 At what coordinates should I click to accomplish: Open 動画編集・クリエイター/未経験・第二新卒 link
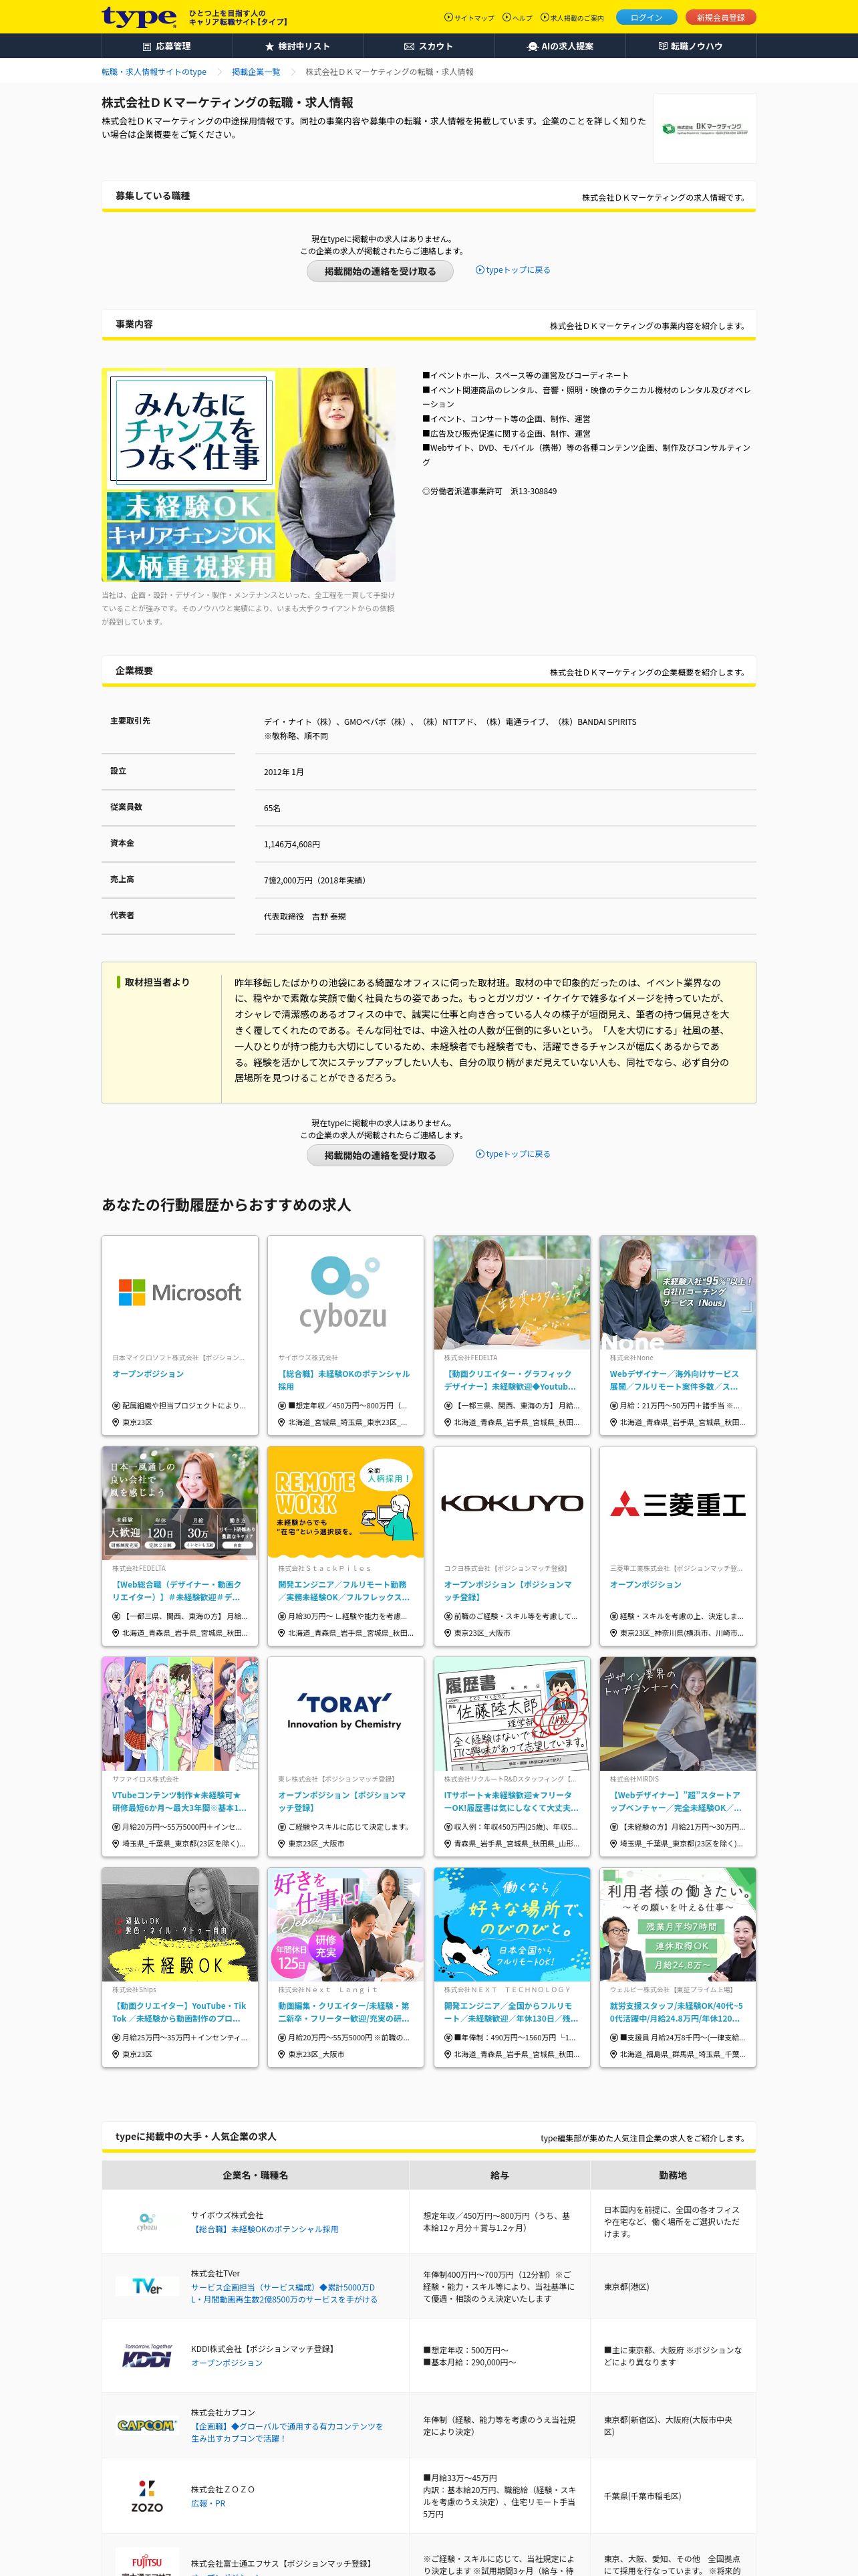pos(343,2012)
